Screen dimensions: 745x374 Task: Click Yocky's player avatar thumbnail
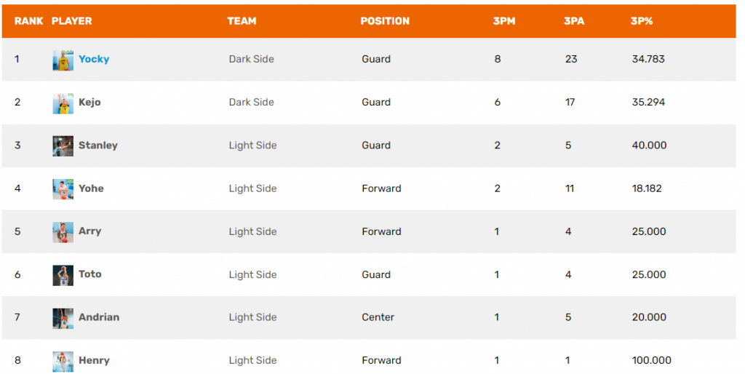(x=63, y=60)
